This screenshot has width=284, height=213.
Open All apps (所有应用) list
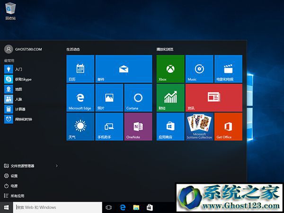(14, 196)
